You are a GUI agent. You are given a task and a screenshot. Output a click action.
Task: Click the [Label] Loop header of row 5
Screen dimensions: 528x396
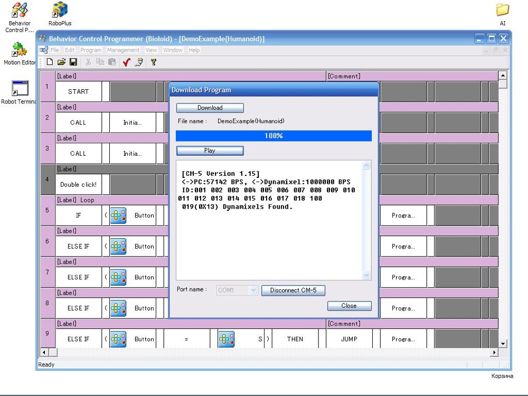(112, 200)
